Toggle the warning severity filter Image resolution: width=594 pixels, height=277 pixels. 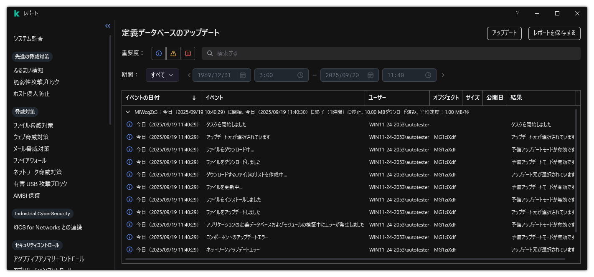[173, 53]
